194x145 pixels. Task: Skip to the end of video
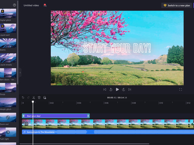130,89
